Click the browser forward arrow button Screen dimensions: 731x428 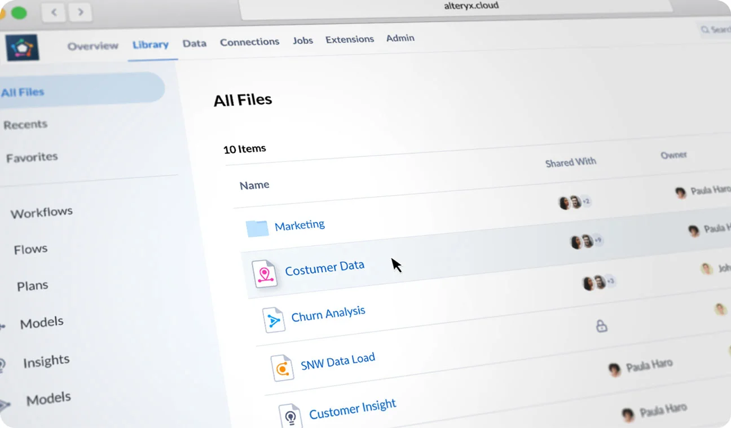coord(81,11)
